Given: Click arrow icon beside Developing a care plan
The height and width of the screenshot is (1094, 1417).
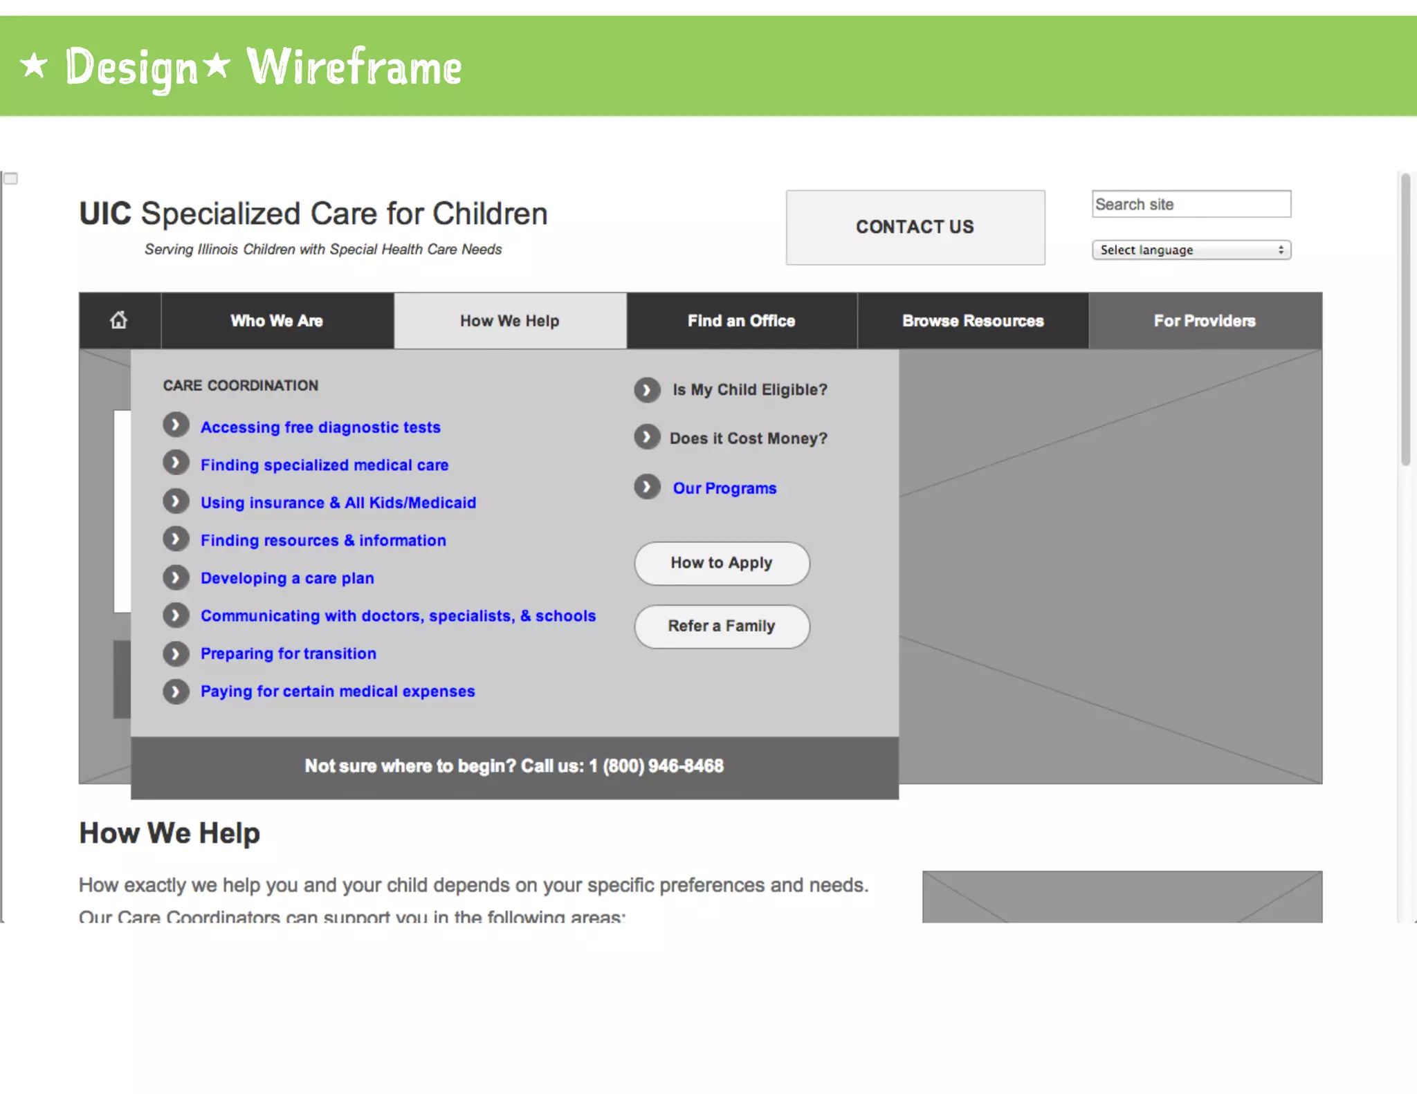Looking at the screenshot, I should [176, 577].
